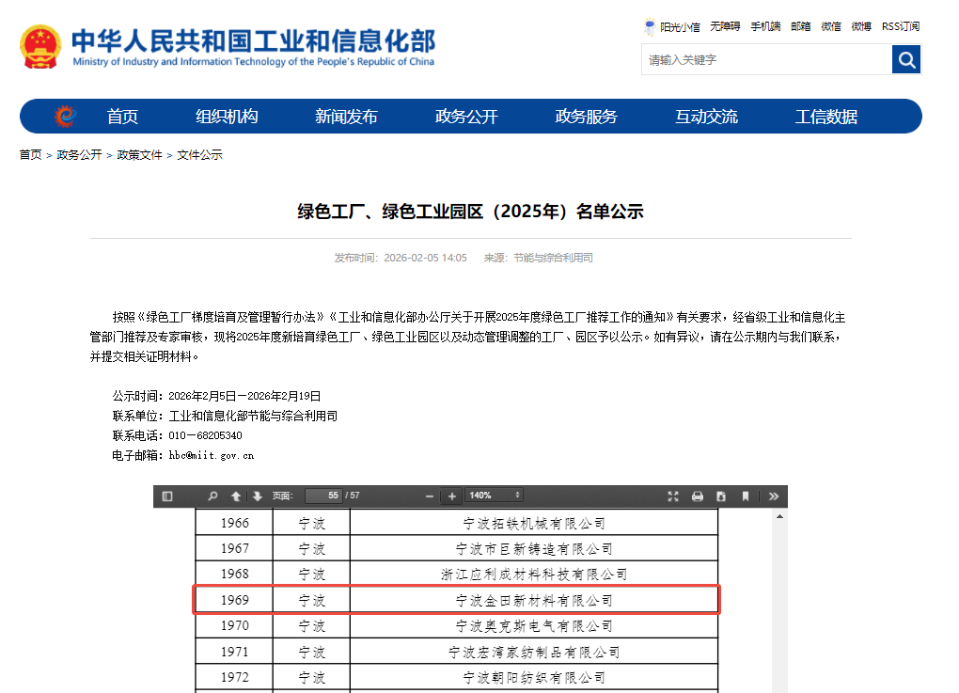Download the PDF file

coord(721,496)
